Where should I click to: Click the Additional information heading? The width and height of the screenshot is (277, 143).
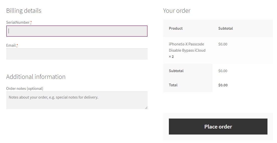pos(36,77)
